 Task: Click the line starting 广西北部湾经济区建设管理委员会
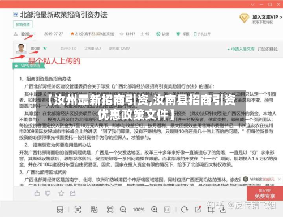click(x=119, y=86)
